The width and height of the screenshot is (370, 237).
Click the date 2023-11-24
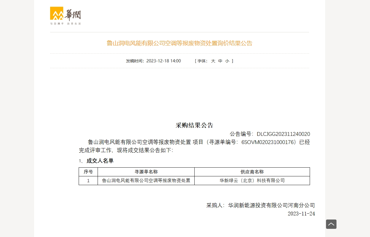(x=301, y=214)
